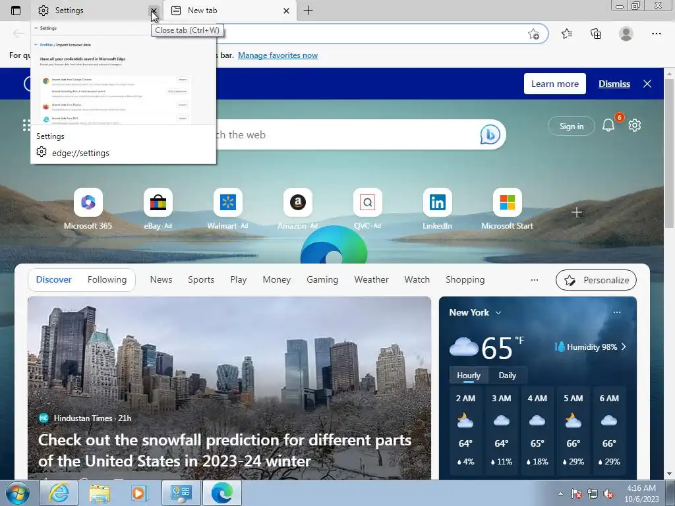Click the Sign in button

click(572, 126)
